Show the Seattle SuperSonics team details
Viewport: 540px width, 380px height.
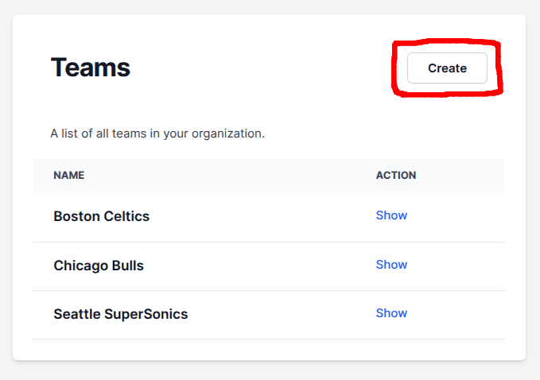tap(391, 313)
